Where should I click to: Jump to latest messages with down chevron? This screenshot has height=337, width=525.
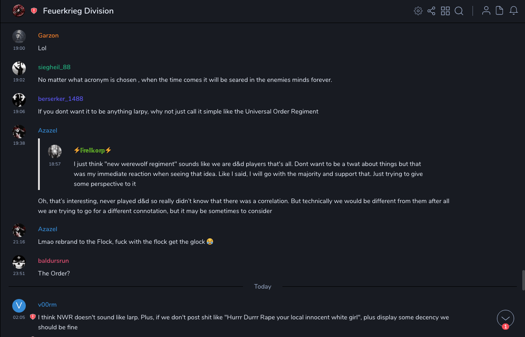click(x=506, y=318)
